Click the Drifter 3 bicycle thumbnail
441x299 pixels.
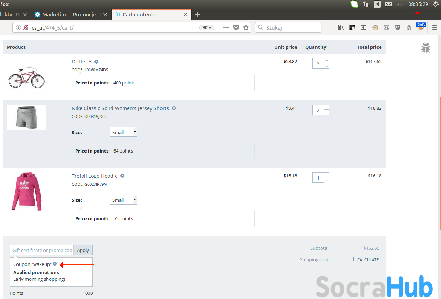26,77
